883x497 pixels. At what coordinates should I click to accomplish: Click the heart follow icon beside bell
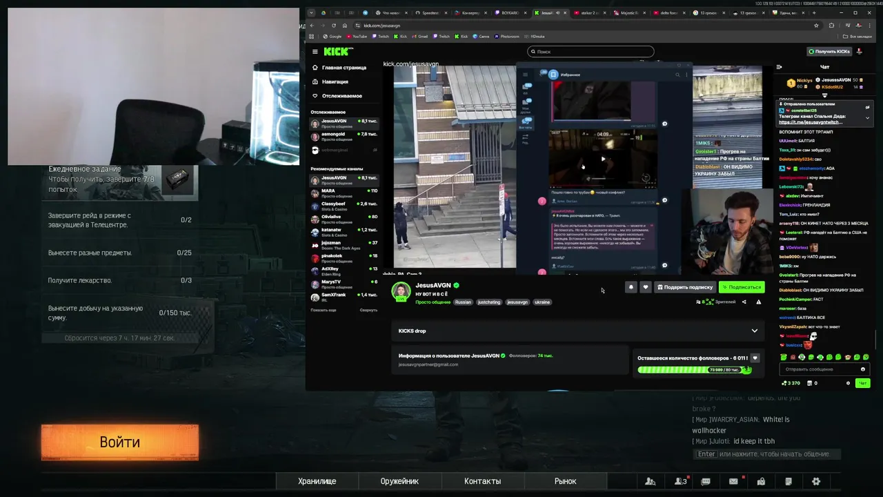[x=645, y=287]
